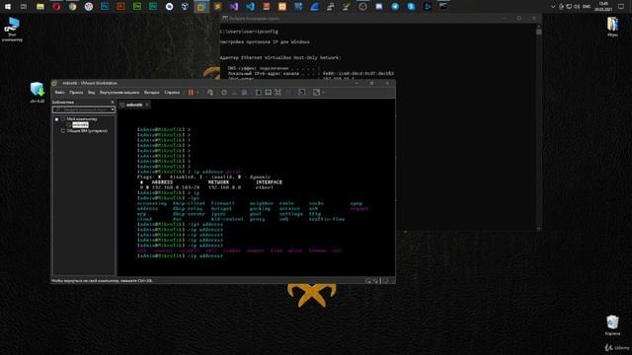Switch to the command prompt taskbar icon
Screen dimensions: 632x355
pyautogui.click(x=443, y=7)
